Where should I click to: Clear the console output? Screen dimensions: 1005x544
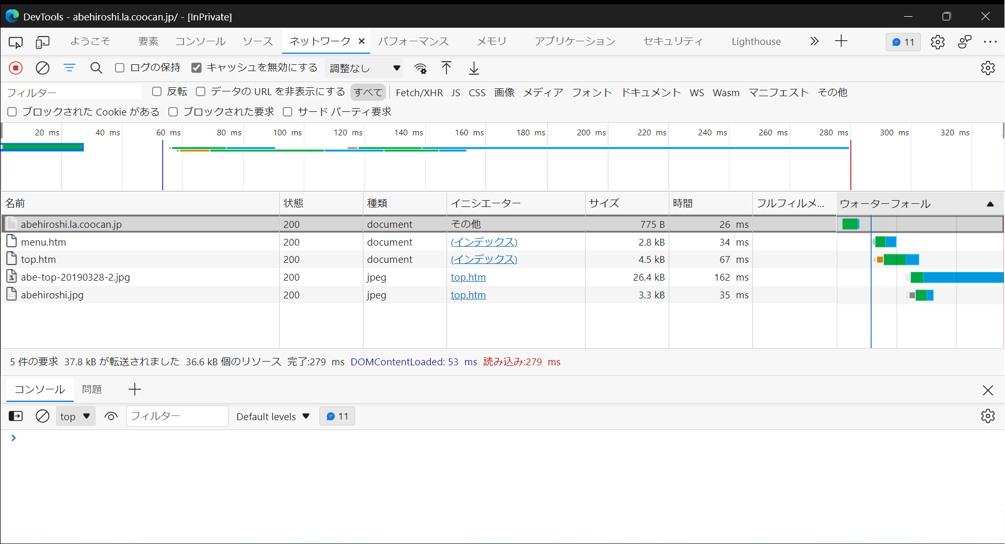[42, 416]
